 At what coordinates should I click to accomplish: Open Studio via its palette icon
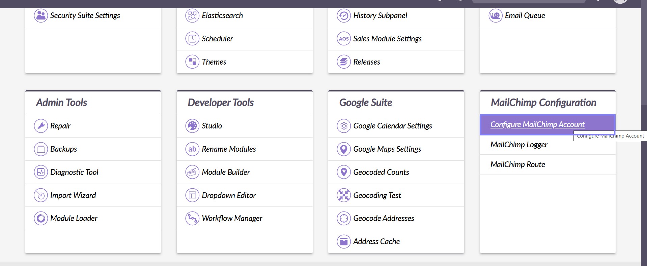192,126
